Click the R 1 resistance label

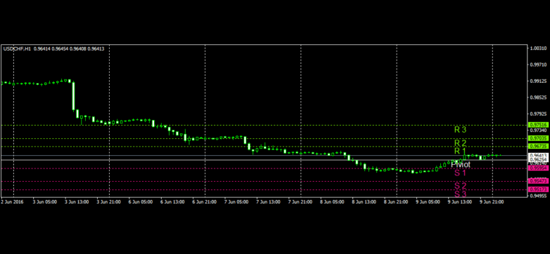click(460, 151)
